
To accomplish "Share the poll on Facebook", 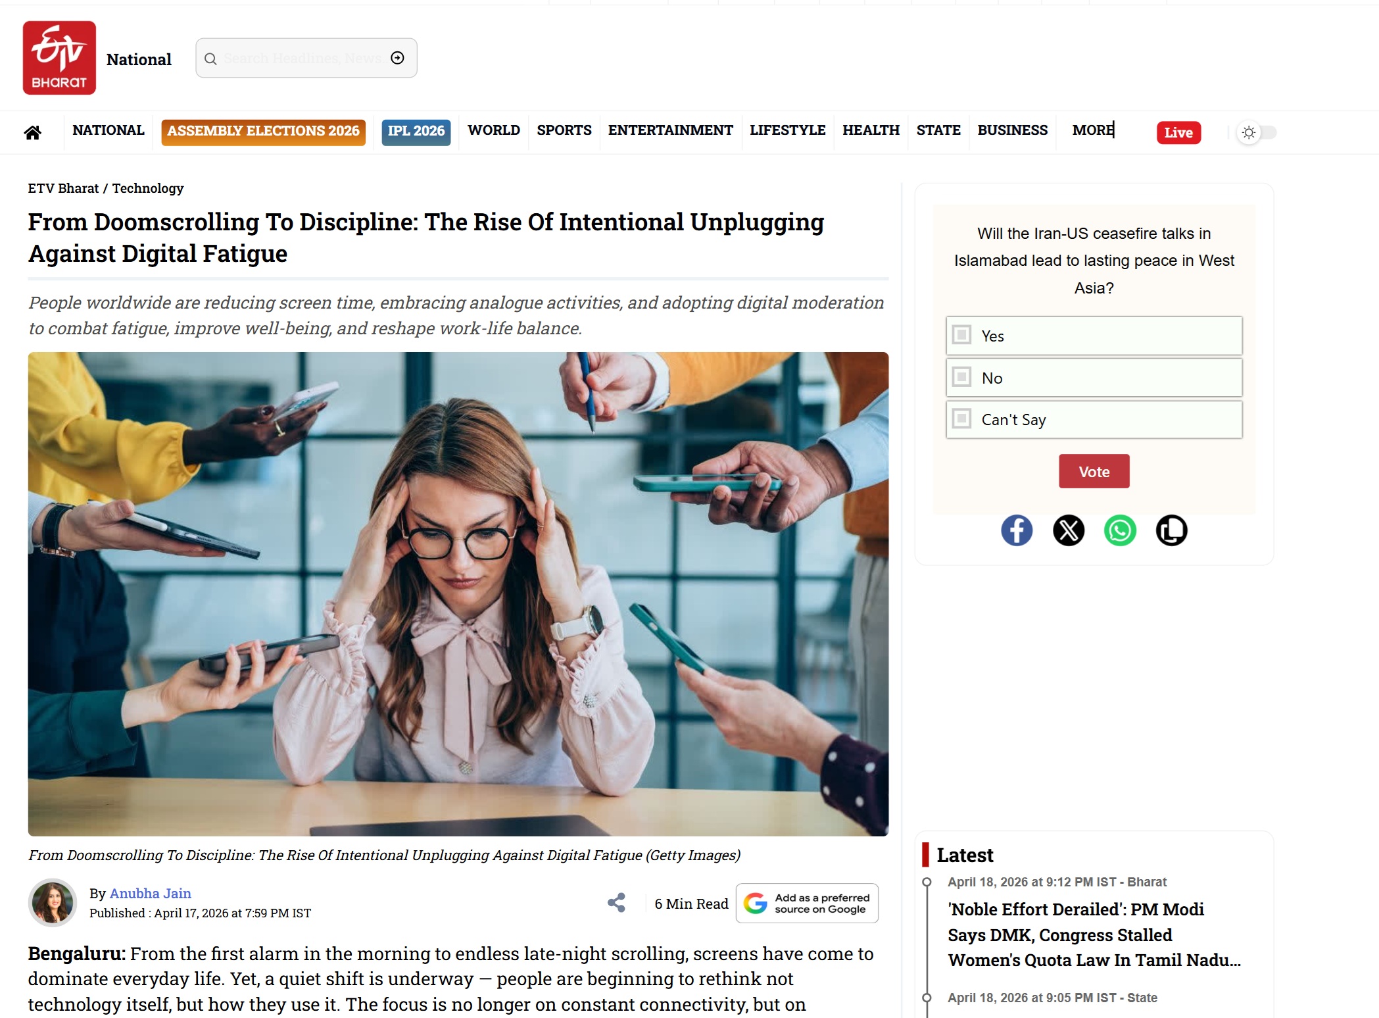I will (1017, 530).
